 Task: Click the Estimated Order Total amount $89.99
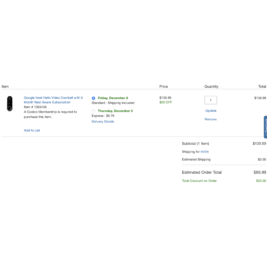point(260,172)
